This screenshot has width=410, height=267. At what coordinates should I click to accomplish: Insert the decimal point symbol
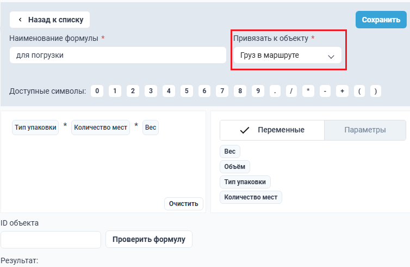coord(275,91)
